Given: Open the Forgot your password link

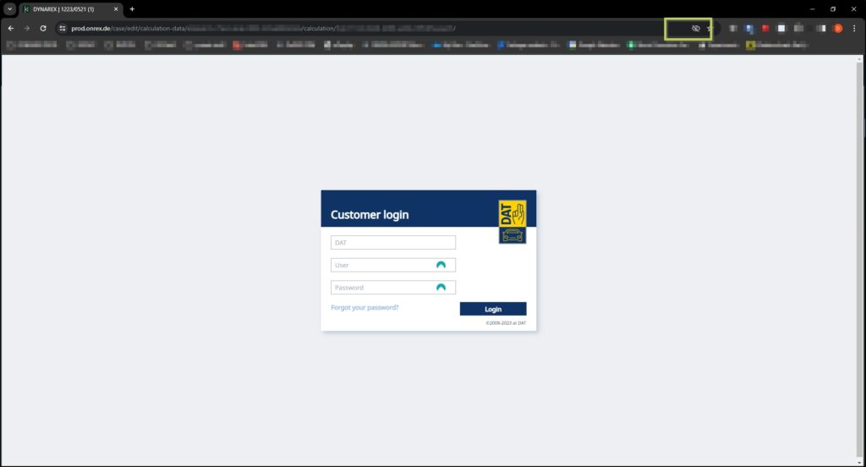Looking at the screenshot, I should coord(364,307).
